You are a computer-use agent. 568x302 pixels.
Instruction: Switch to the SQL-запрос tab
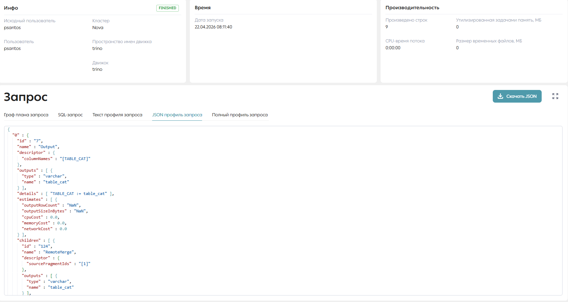tap(70, 115)
